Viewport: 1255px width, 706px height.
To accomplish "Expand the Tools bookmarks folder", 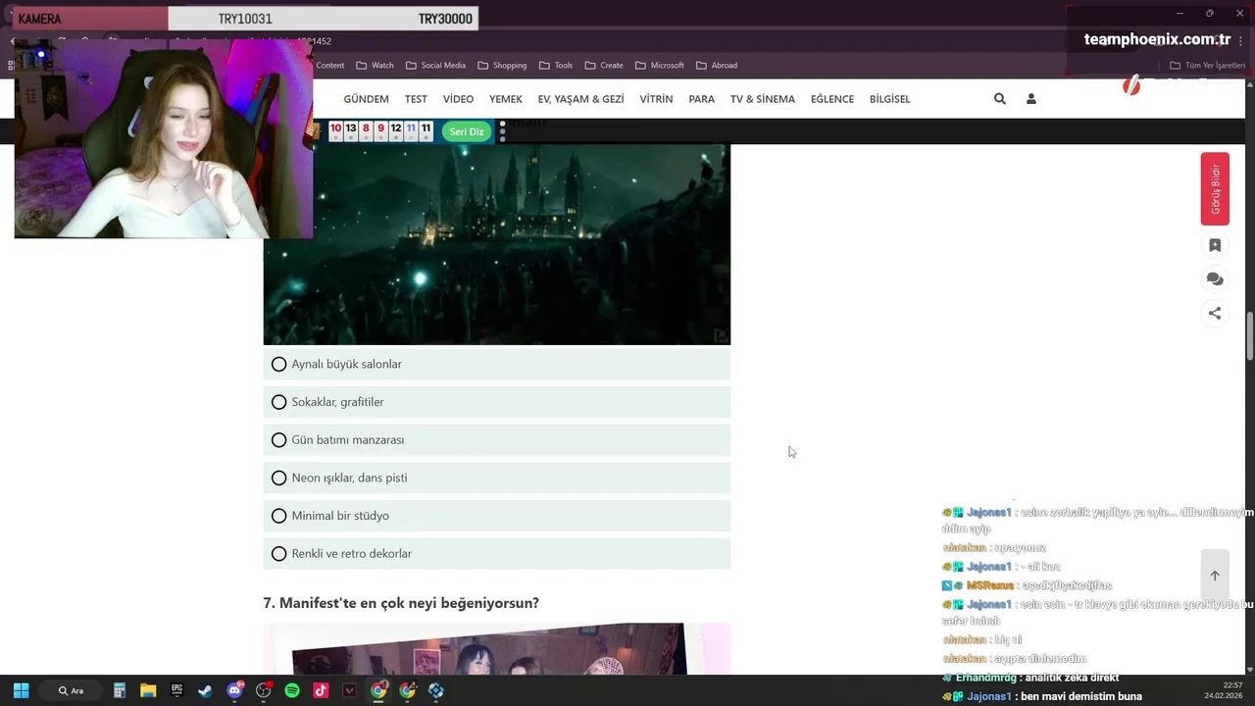I will pyautogui.click(x=556, y=66).
